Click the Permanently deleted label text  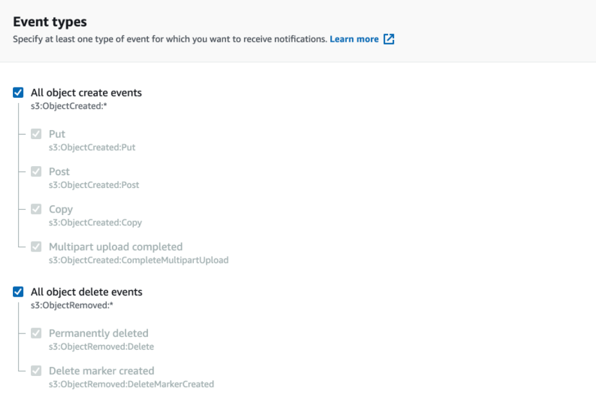[x=98, y=333]
